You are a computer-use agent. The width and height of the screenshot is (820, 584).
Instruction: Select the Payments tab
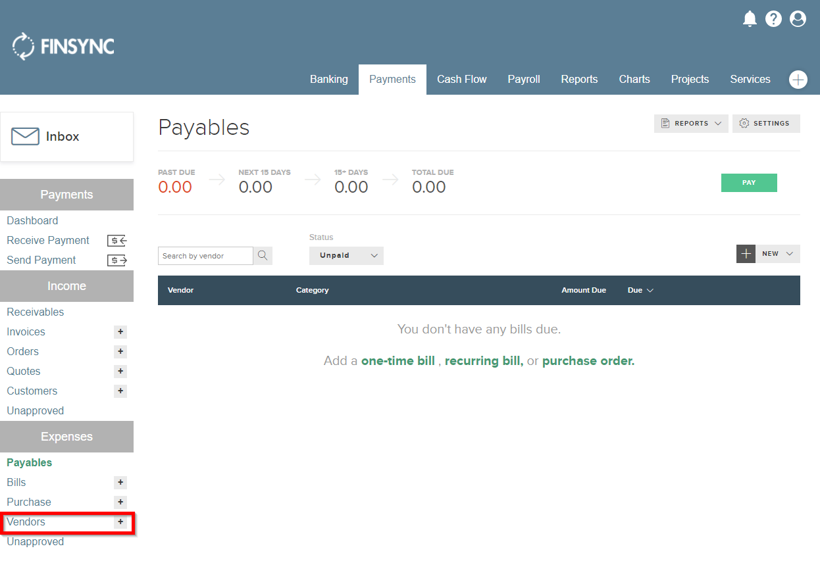click(392, 80)
